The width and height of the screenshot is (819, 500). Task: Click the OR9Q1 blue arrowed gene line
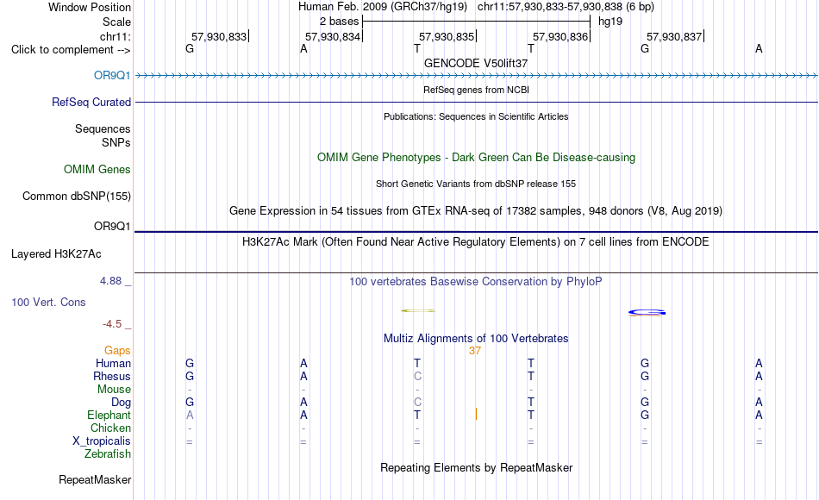[476, 75]
